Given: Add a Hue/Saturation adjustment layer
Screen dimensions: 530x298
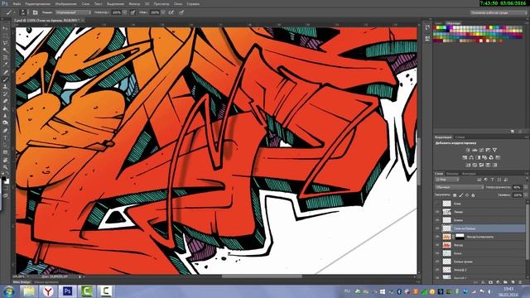Looking at the screenshot, I should [x=465, y=157].
